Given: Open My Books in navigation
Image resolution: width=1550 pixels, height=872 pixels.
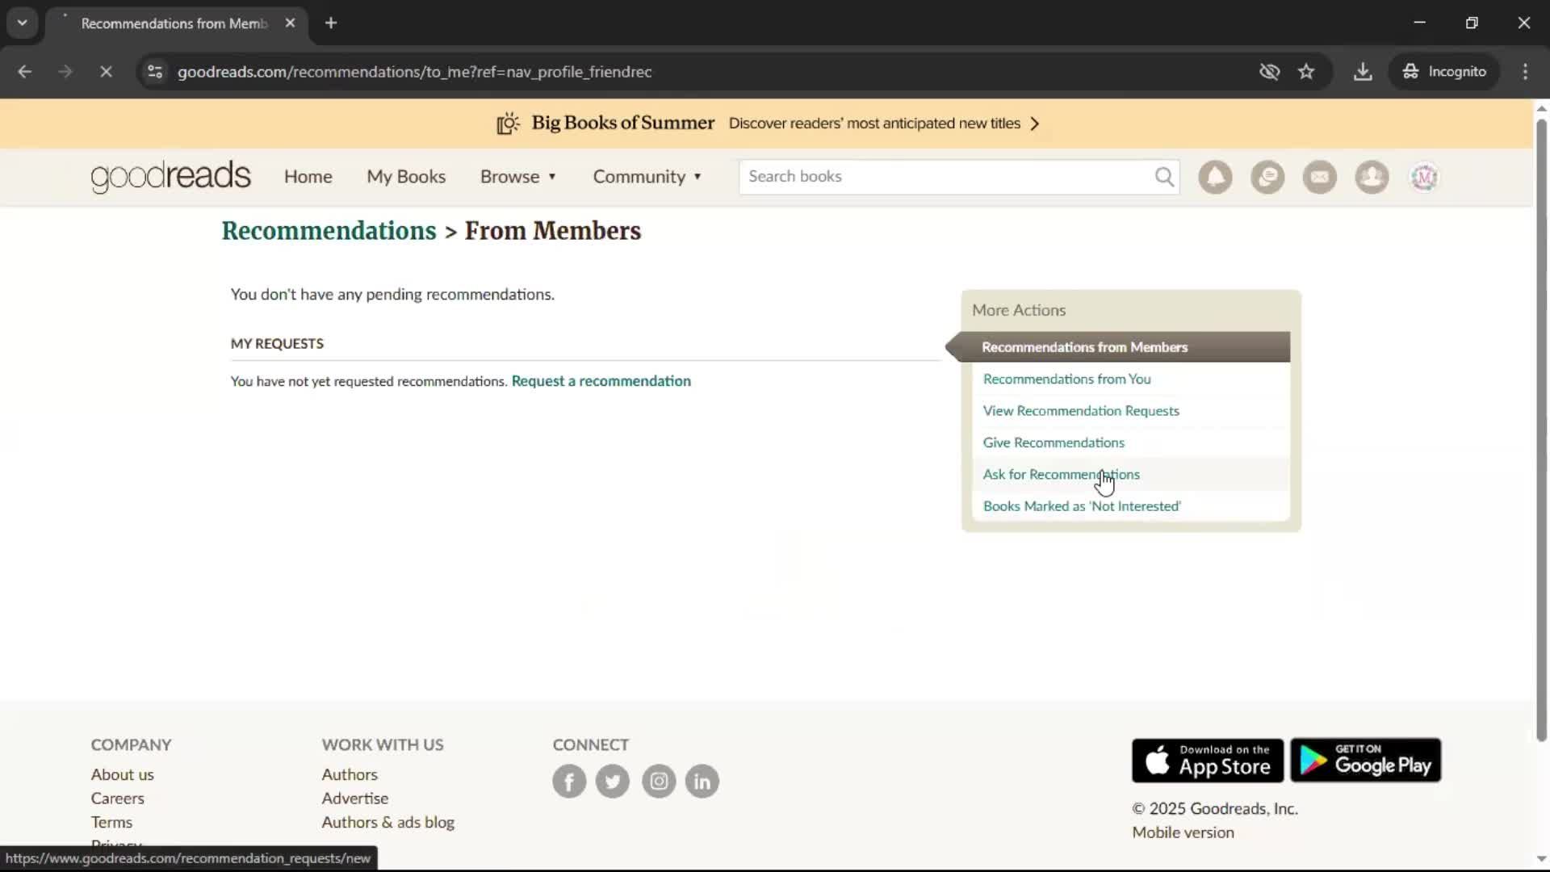Looking at the screenshot, I should [406, 177].
